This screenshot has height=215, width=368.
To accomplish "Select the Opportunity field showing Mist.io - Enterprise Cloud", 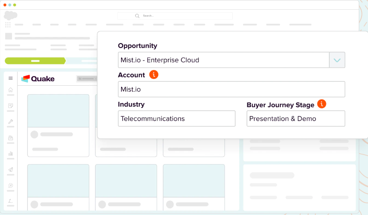I will (x=224, y=60).
